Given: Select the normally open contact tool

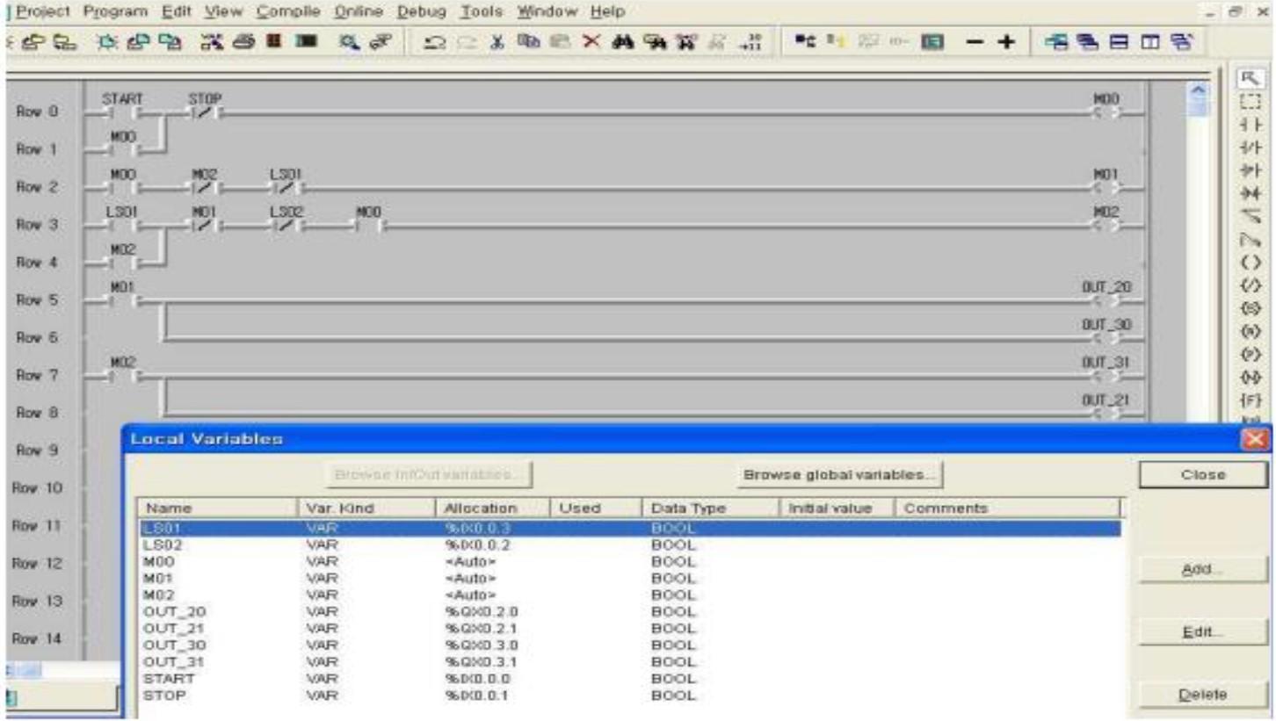Looking at the screenshot, I should (1250, 126).
